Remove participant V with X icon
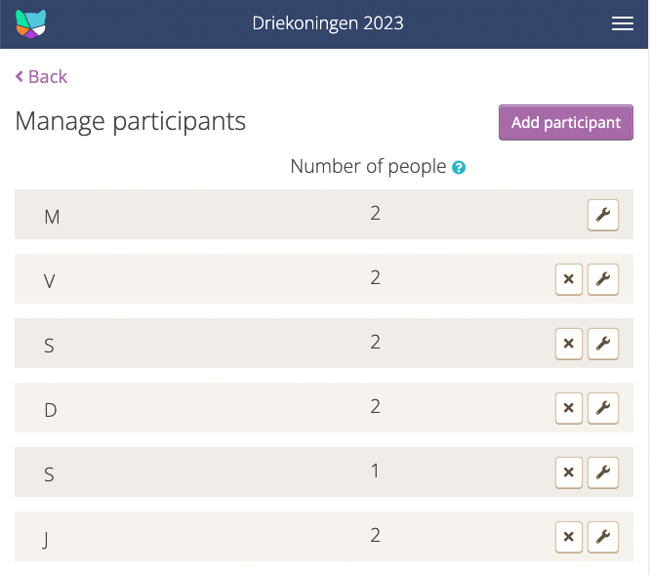This screenshot has width=651, height=575. 569,279
